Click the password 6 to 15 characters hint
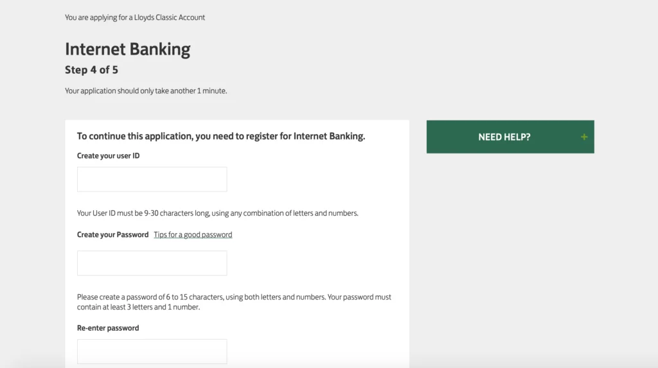The image size is (658, 368). pos(234,302)
